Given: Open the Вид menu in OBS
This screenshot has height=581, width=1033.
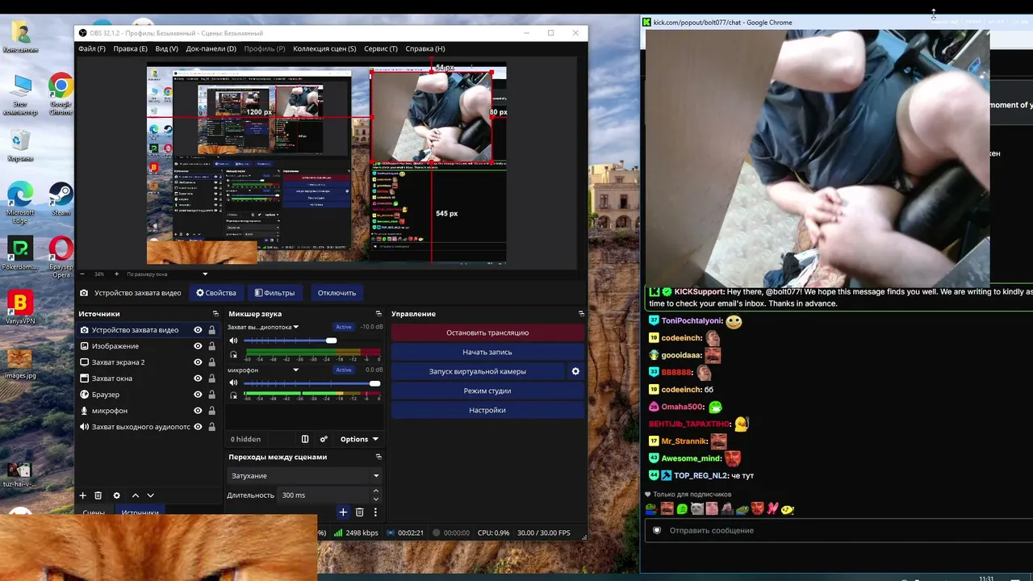Looking at the screenshot, I should coord(166,48).
